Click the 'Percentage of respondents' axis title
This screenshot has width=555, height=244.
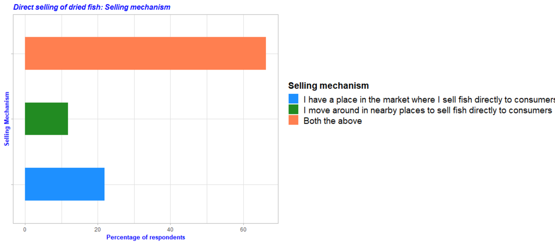[x=145, y=237]
